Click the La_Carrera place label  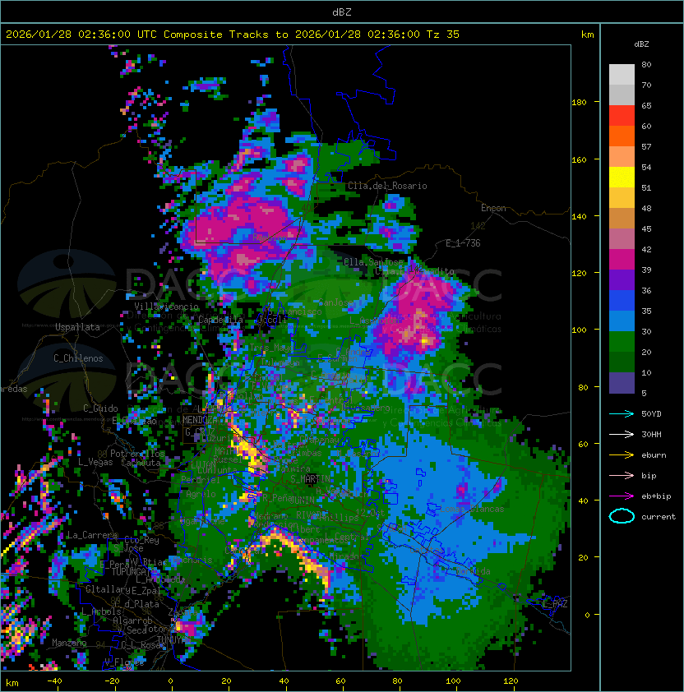(x=92, y=535)
